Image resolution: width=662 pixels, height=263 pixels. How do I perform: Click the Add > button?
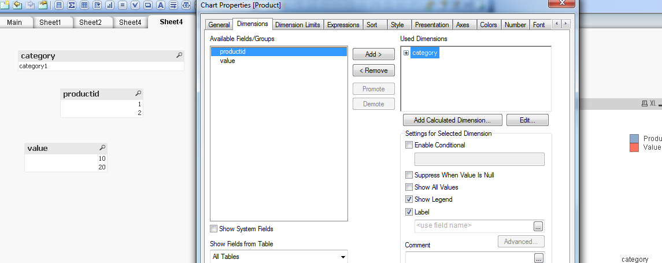pos(373,54)
